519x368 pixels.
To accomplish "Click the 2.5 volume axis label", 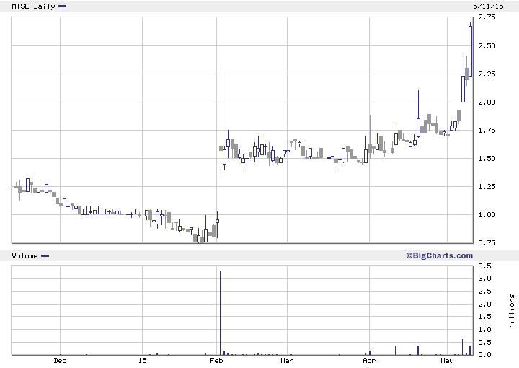I will 484,292.
